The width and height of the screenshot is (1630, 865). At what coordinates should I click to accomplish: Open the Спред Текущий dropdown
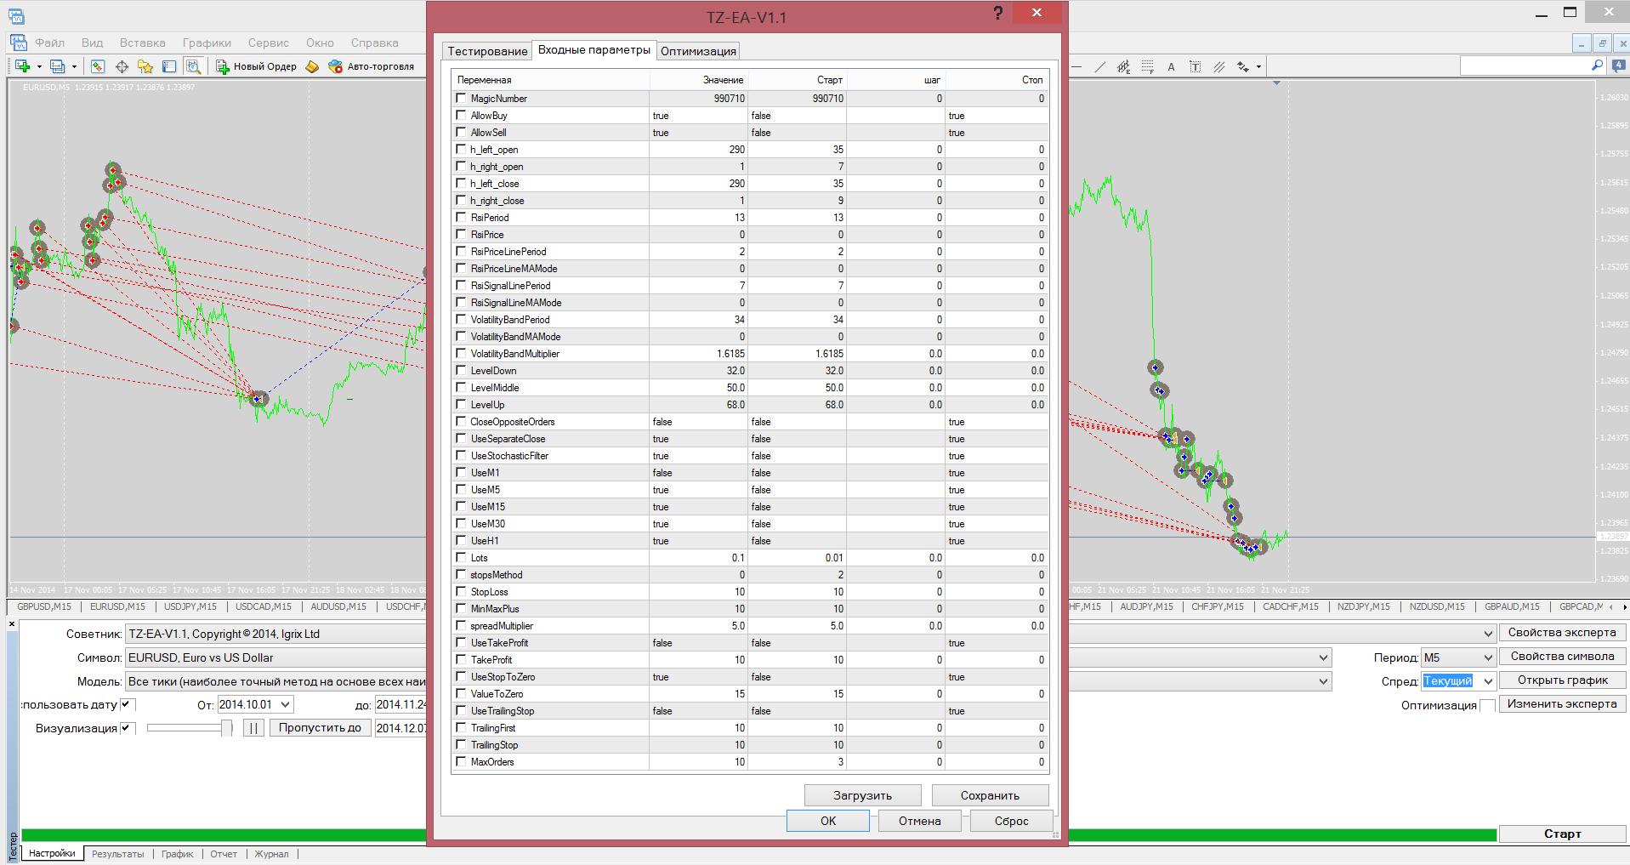[x=1458, y=681]
